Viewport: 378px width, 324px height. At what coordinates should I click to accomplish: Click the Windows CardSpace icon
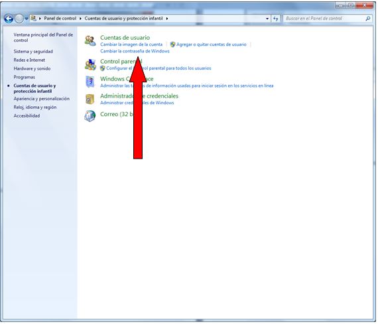90,82
